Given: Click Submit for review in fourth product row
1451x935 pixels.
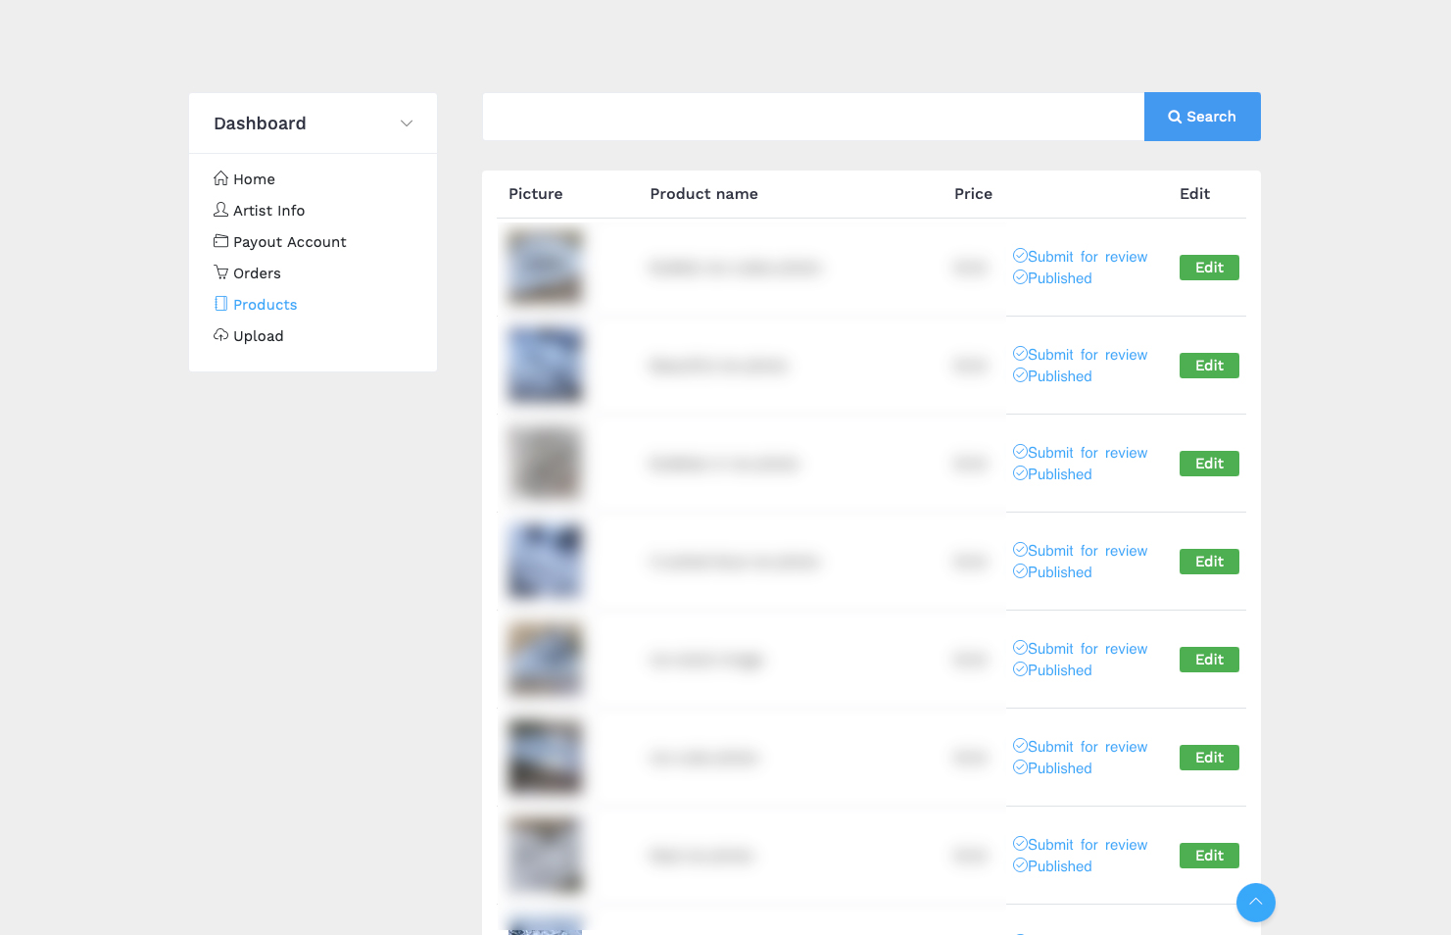Looking at the screenshot, I should (x=1080, y=551).
